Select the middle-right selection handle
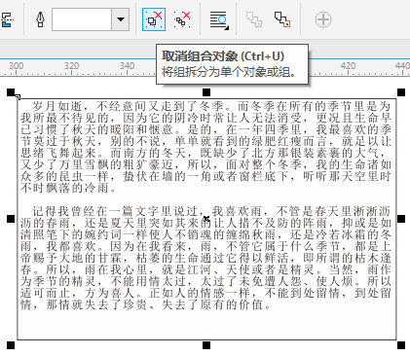Viewport: 410px width, 356px height. point(401,219)
